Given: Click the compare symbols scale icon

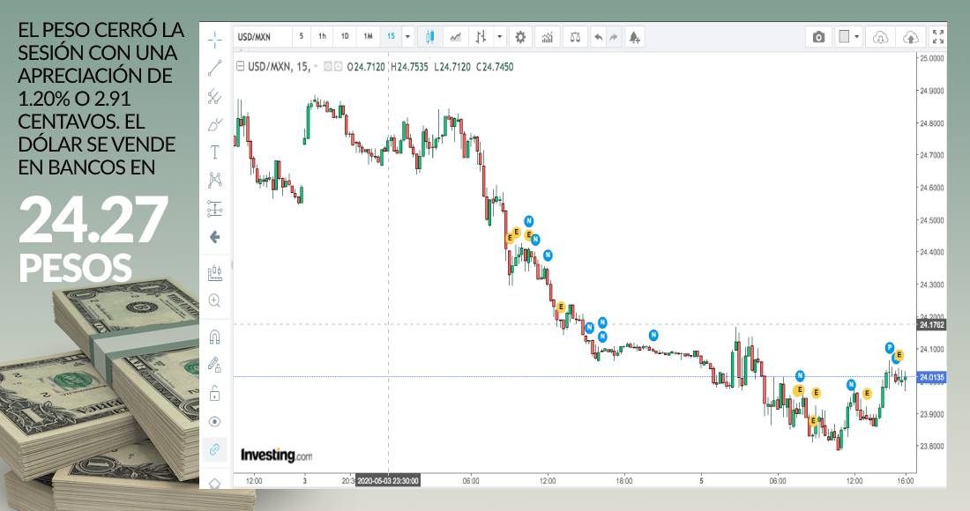Looking at the screenshot, I should (575, 37).
